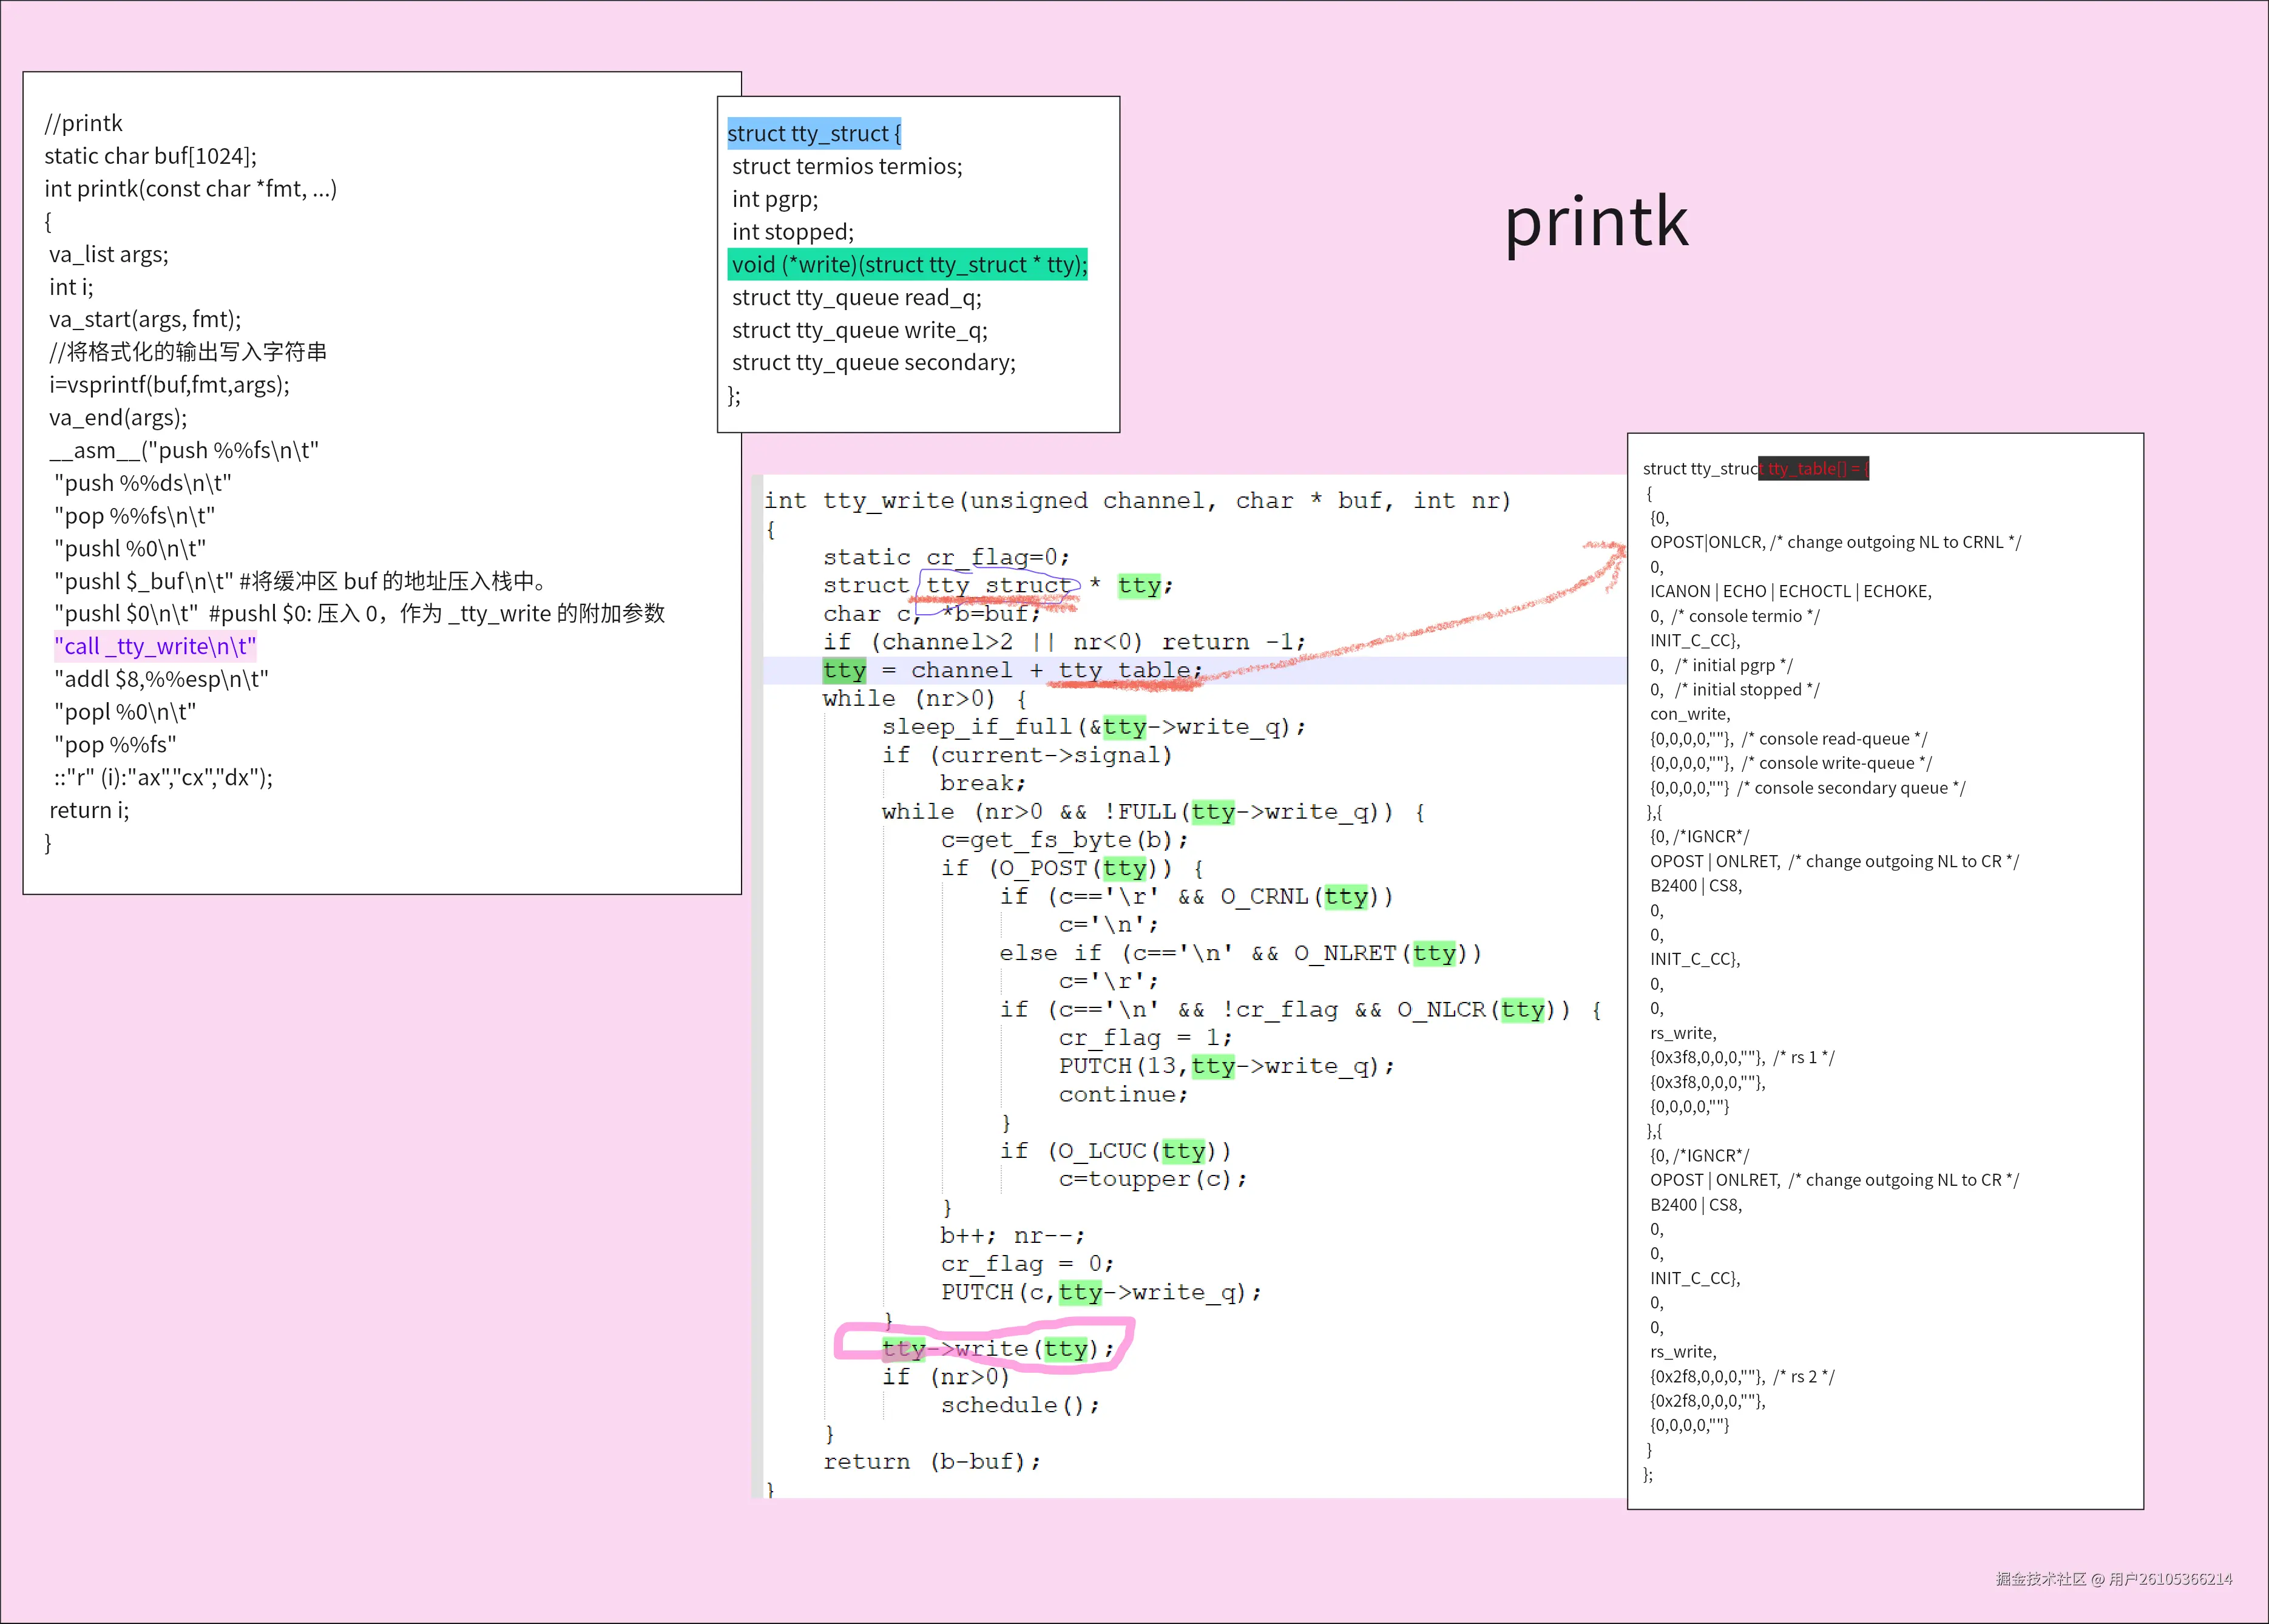Click the blue highlighted 'struct tty_struct {' text

[x=813, y=133]
